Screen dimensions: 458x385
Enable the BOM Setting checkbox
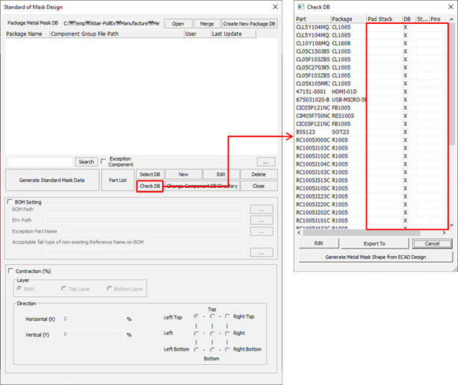10,201
